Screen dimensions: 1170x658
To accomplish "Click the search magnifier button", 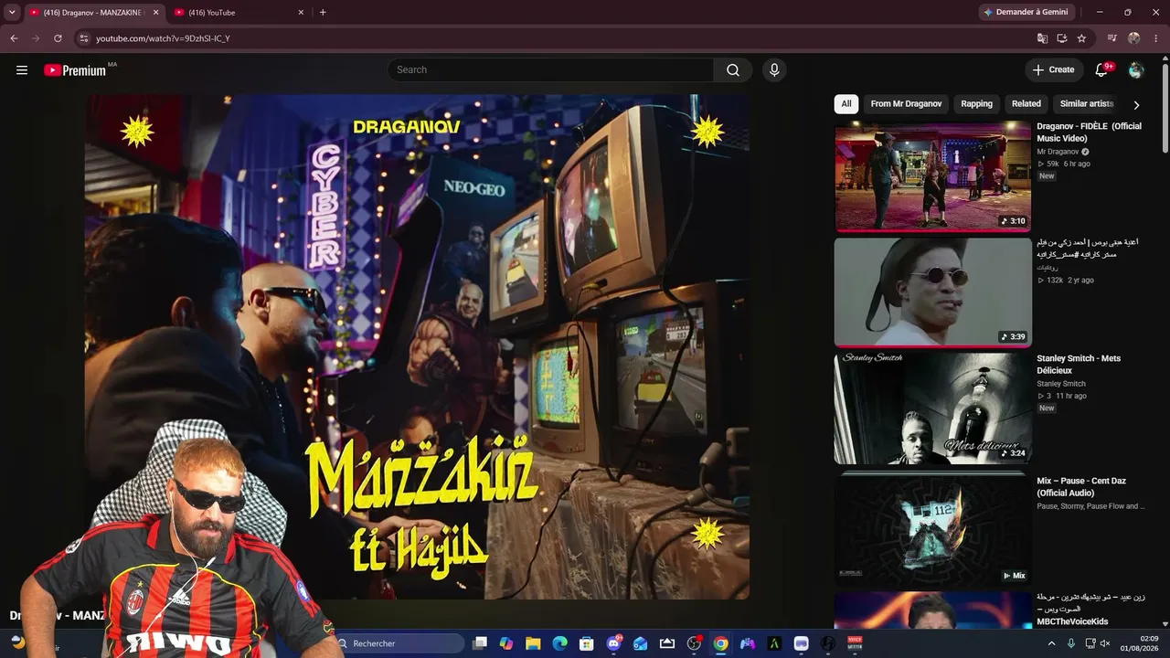I will pos(733,70).
